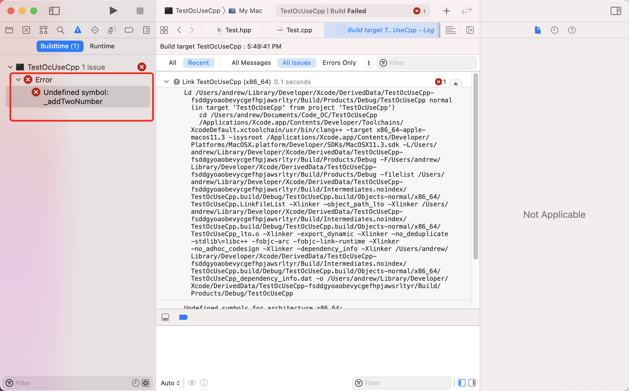Enable the Errors Only filter

click(x=339, y=63)
